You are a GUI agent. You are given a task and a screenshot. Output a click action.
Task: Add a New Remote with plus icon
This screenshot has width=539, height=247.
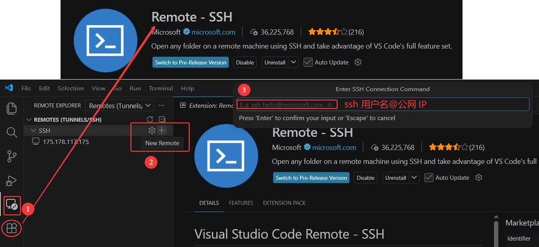[x=162, y=130]
